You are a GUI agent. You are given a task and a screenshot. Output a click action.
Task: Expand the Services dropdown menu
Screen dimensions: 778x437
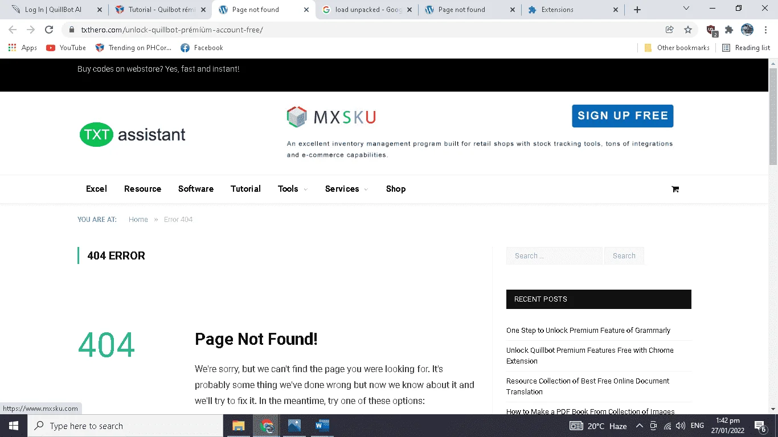(x=346, y=189)
